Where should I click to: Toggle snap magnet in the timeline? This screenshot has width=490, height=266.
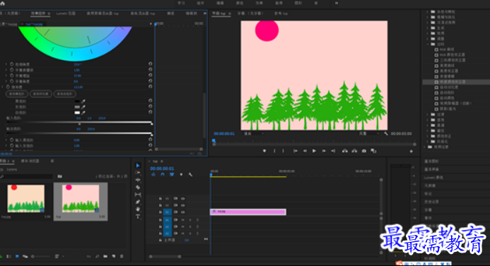163,175
